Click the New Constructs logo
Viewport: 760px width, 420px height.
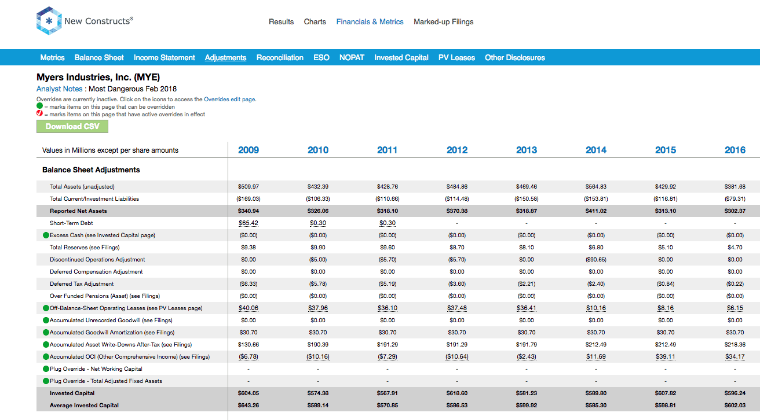(84, 21)
